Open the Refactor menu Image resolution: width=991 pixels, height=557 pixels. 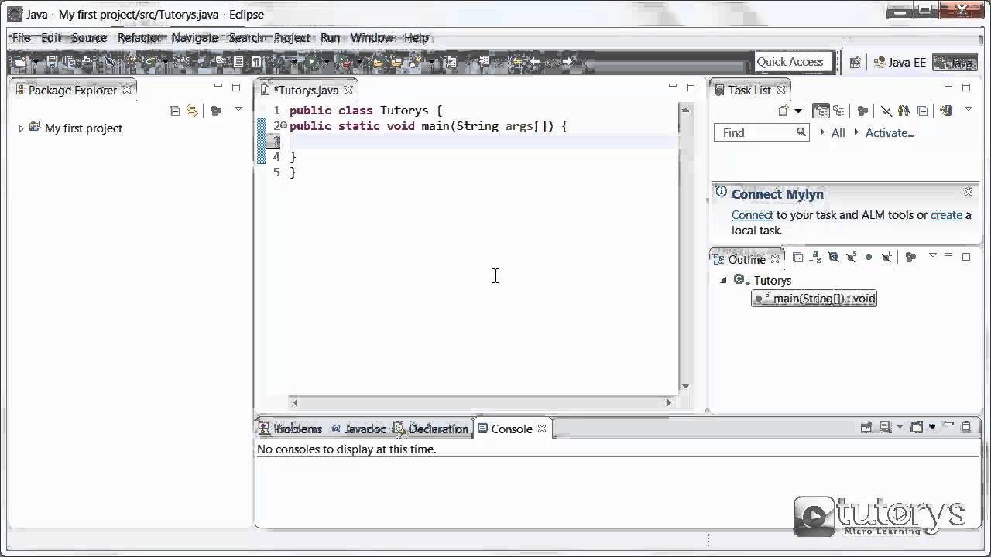139,37
